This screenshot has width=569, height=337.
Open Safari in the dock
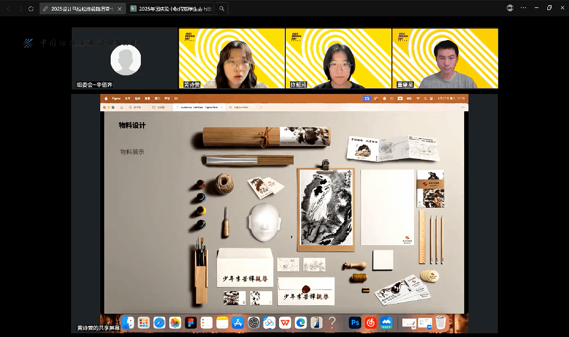click(159, 322)
